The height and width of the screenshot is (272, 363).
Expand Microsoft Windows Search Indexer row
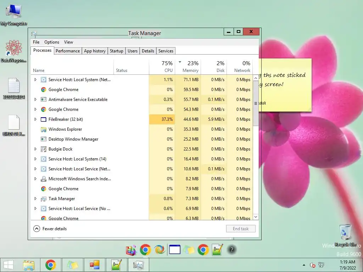pyautogui.click(x=35, y=179)
